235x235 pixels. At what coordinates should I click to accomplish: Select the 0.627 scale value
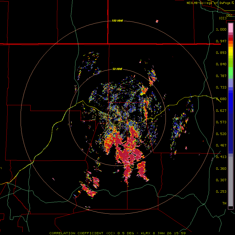221,111
